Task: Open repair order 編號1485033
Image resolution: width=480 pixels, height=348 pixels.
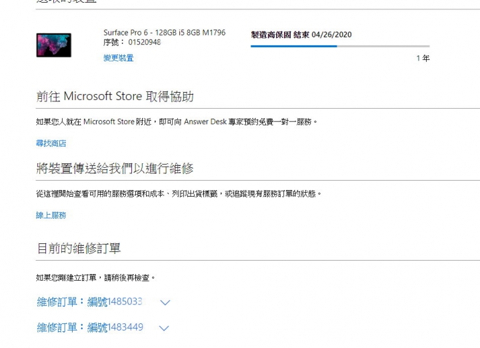Action: [90, 302]
